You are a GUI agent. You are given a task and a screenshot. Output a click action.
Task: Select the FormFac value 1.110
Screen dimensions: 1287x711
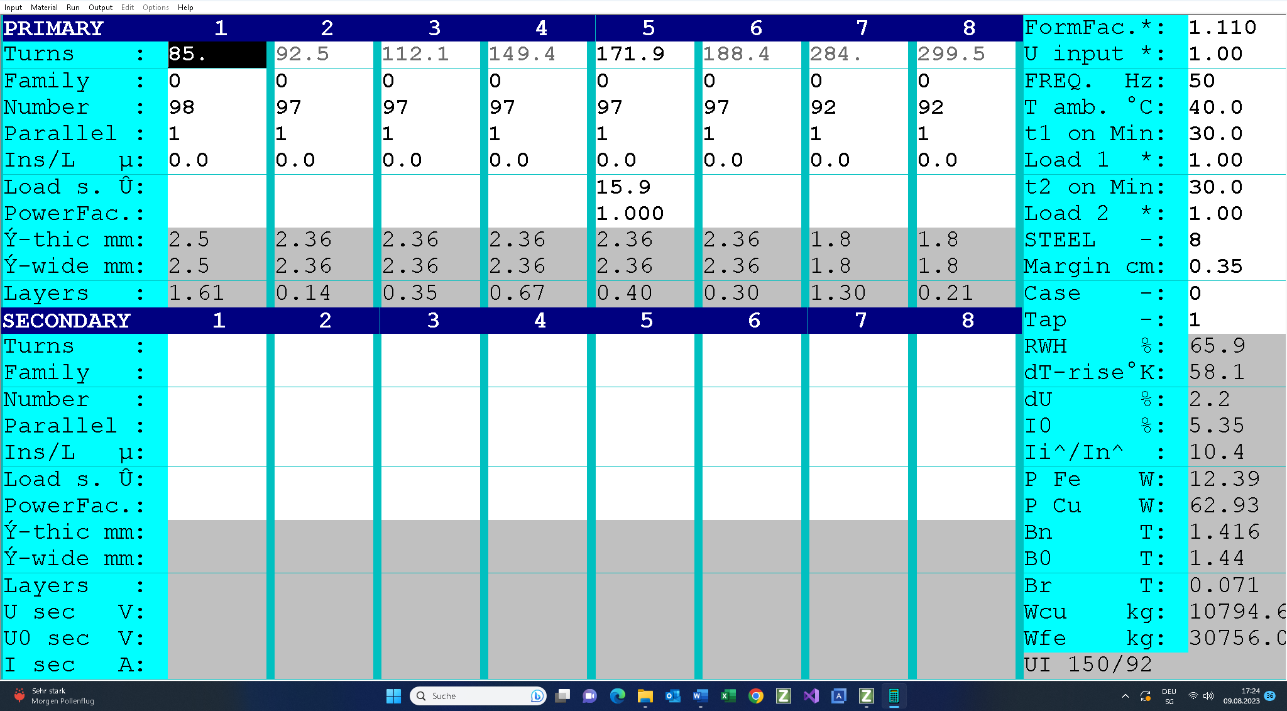(1236, 28)
